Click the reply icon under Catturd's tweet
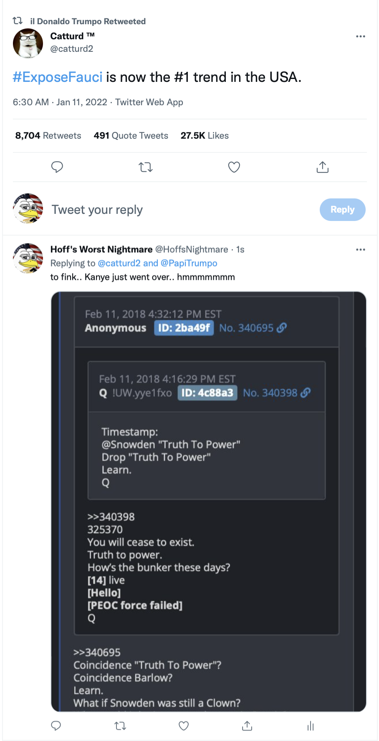Image resolution: width=379 pixels, height=741 pixels. click(57, 167)
